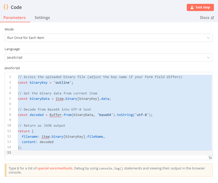Select line number 8 in the code gutter
Viewport: 218px width, 183px height.
point(10,115)
